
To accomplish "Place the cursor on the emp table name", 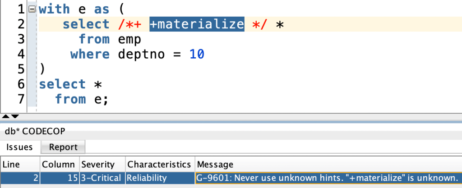I will [x=129, y=40].
